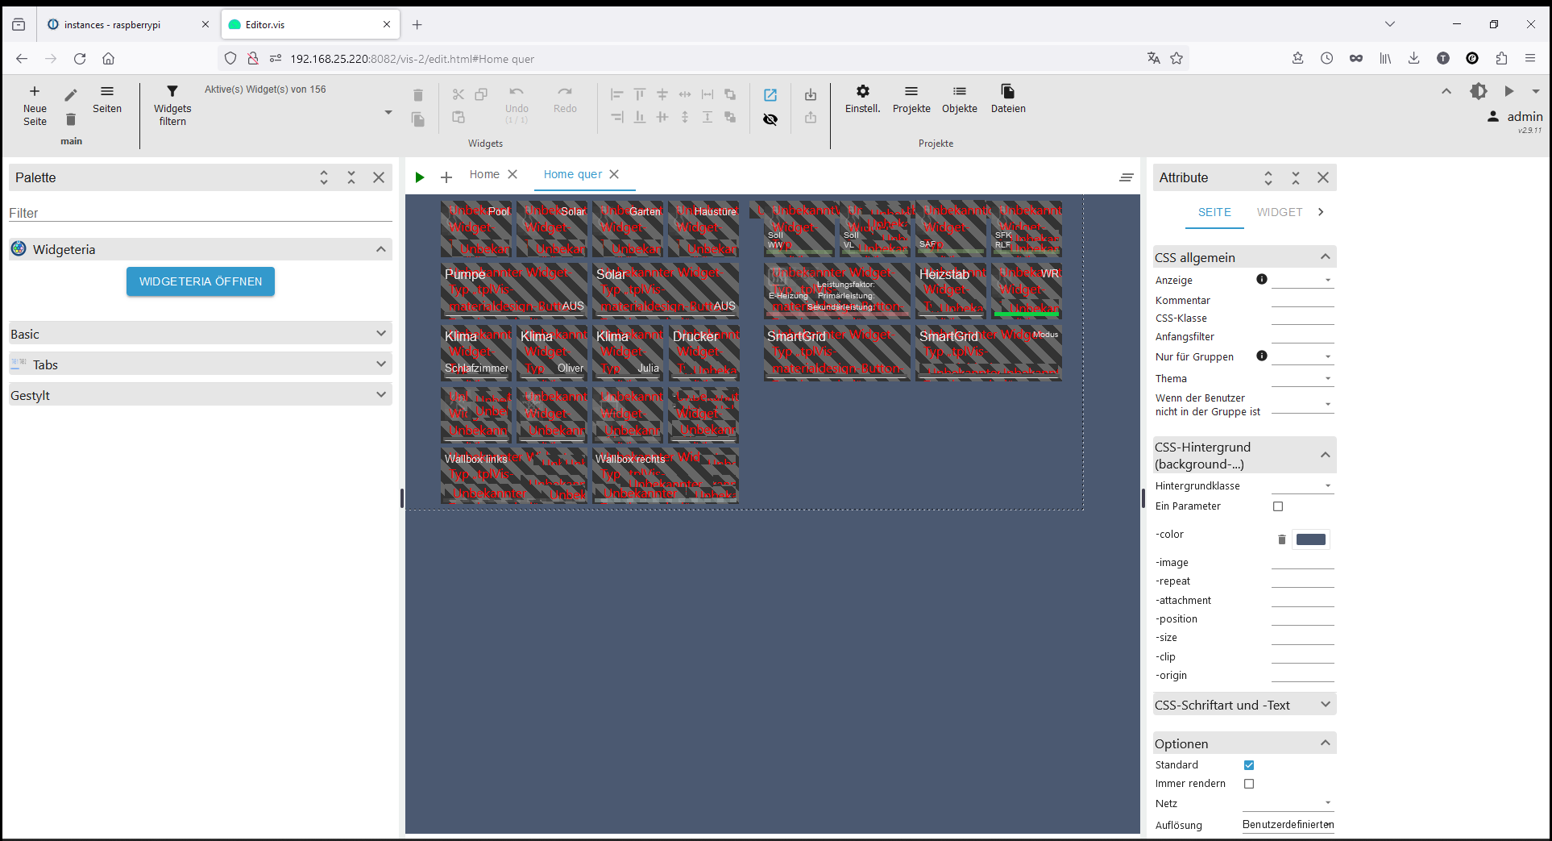Clear -color with its trash icon
The image size is (1552, 841).
tap(1282, 539)
